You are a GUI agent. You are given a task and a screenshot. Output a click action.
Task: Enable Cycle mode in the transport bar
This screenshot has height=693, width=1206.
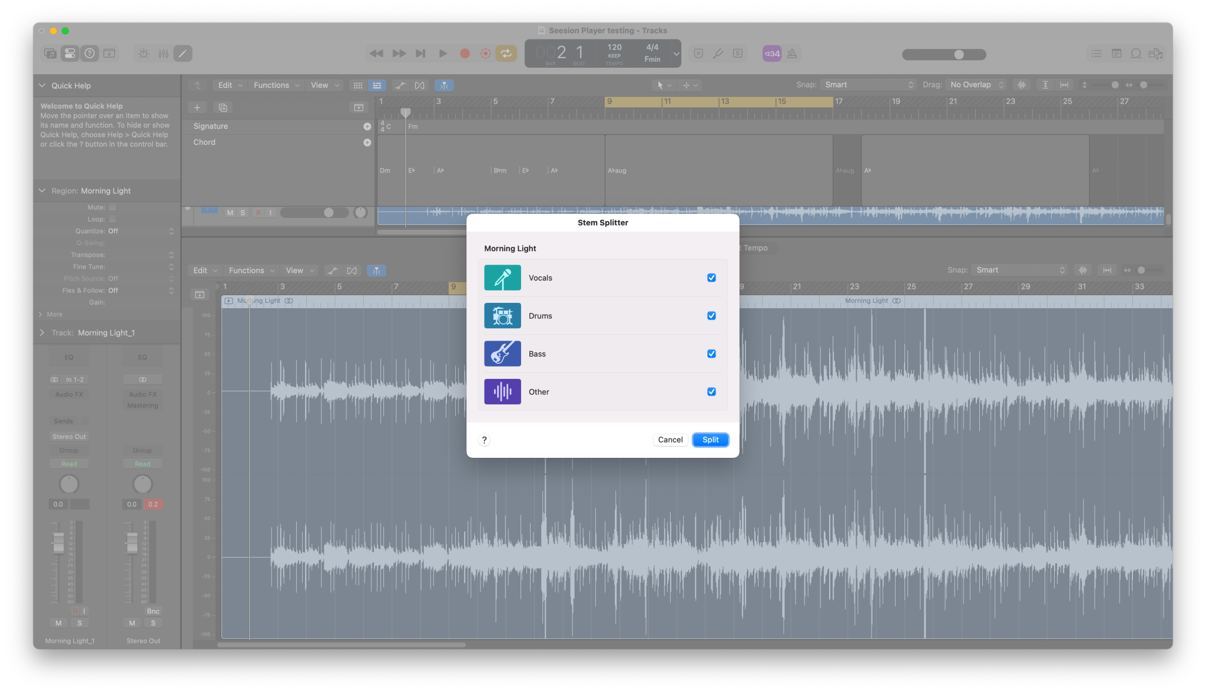505,53
